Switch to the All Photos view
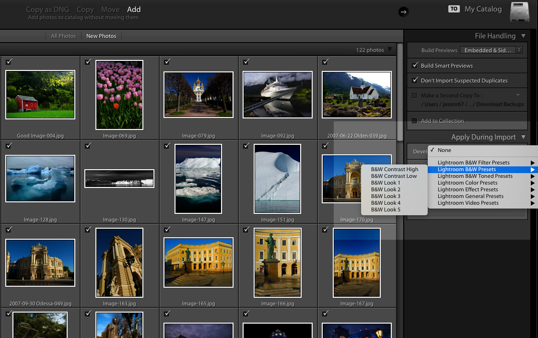The image size is (538, 338). pos(63,36)
